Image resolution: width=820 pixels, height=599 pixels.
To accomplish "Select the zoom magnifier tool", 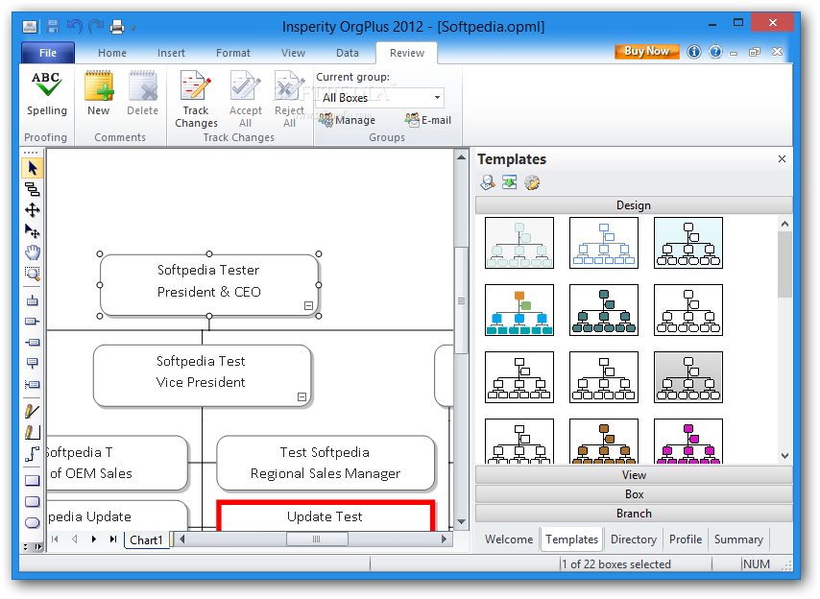I will (33, 274).
